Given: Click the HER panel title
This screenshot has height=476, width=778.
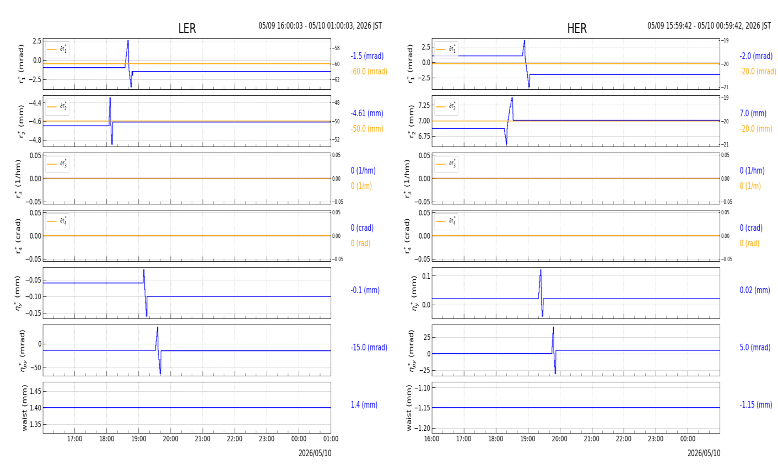Looking at the screenshot, I should 577,29.
